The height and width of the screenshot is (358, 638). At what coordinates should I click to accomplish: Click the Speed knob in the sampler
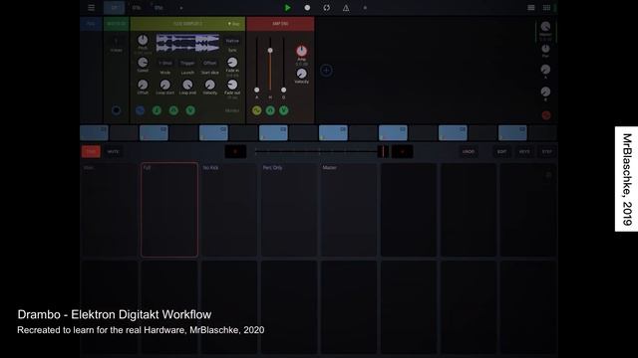point(143,62)
